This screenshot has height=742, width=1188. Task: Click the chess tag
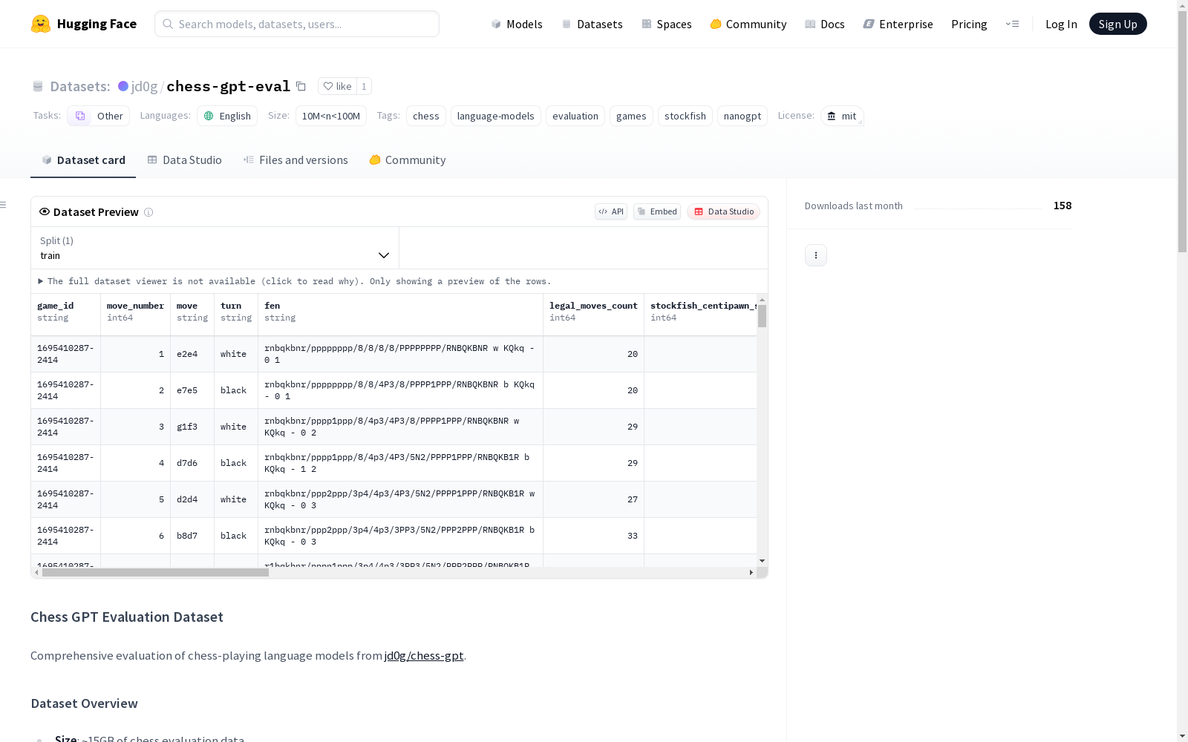click(426, 116)
